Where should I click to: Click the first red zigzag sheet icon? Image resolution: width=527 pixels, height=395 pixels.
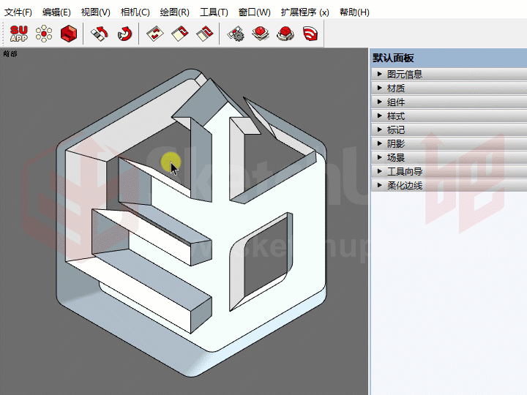[x=154, y=34]
